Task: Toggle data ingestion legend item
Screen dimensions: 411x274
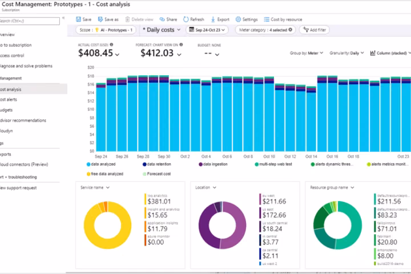Action: coord(213,164)
